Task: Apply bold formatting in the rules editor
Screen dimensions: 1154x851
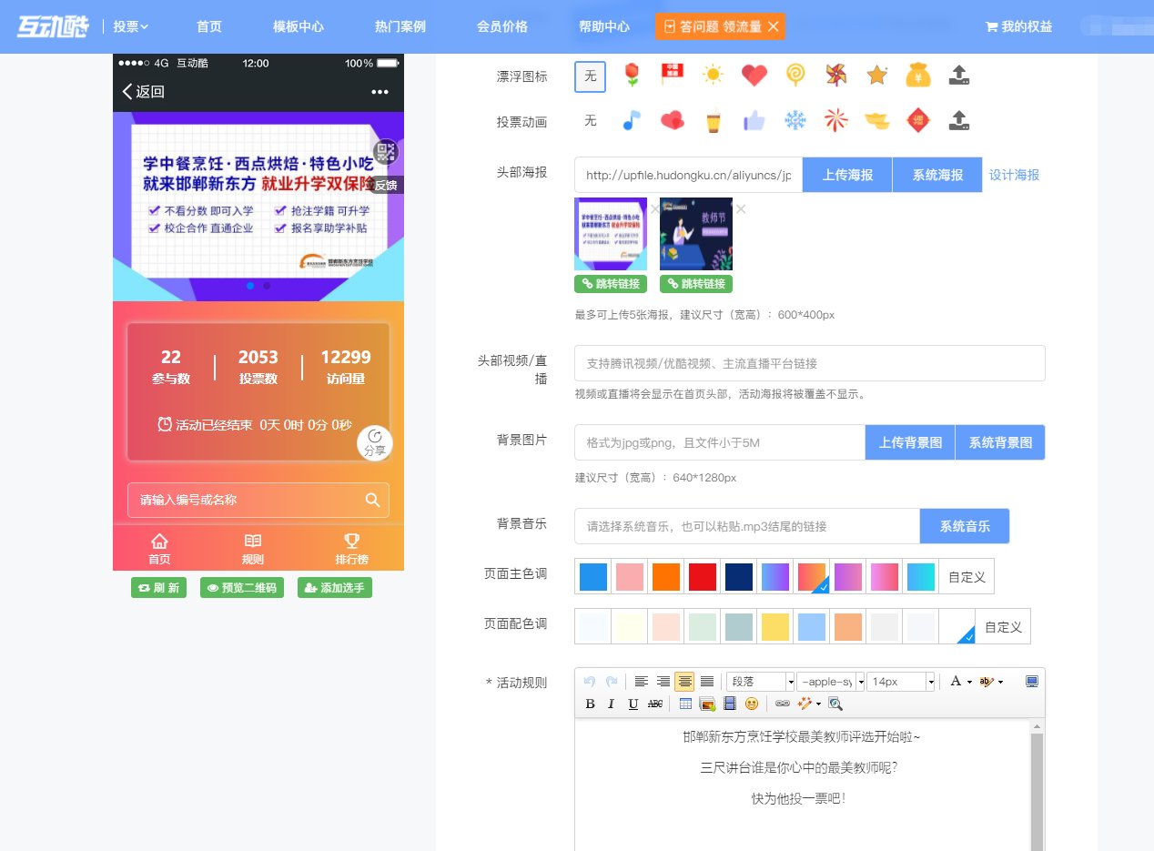Action: click(x=590, y=703)
